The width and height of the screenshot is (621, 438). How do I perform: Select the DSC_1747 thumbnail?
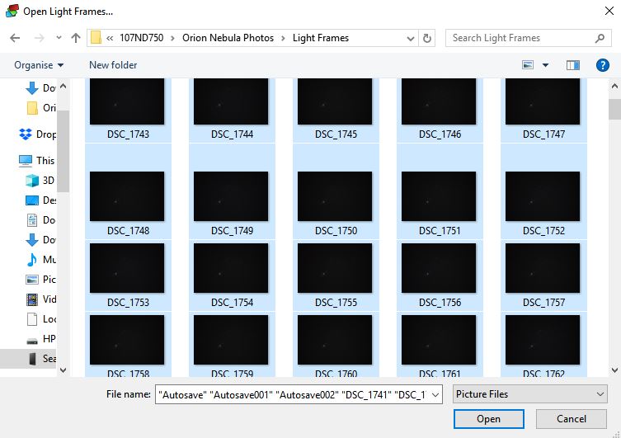coord(543,101)
